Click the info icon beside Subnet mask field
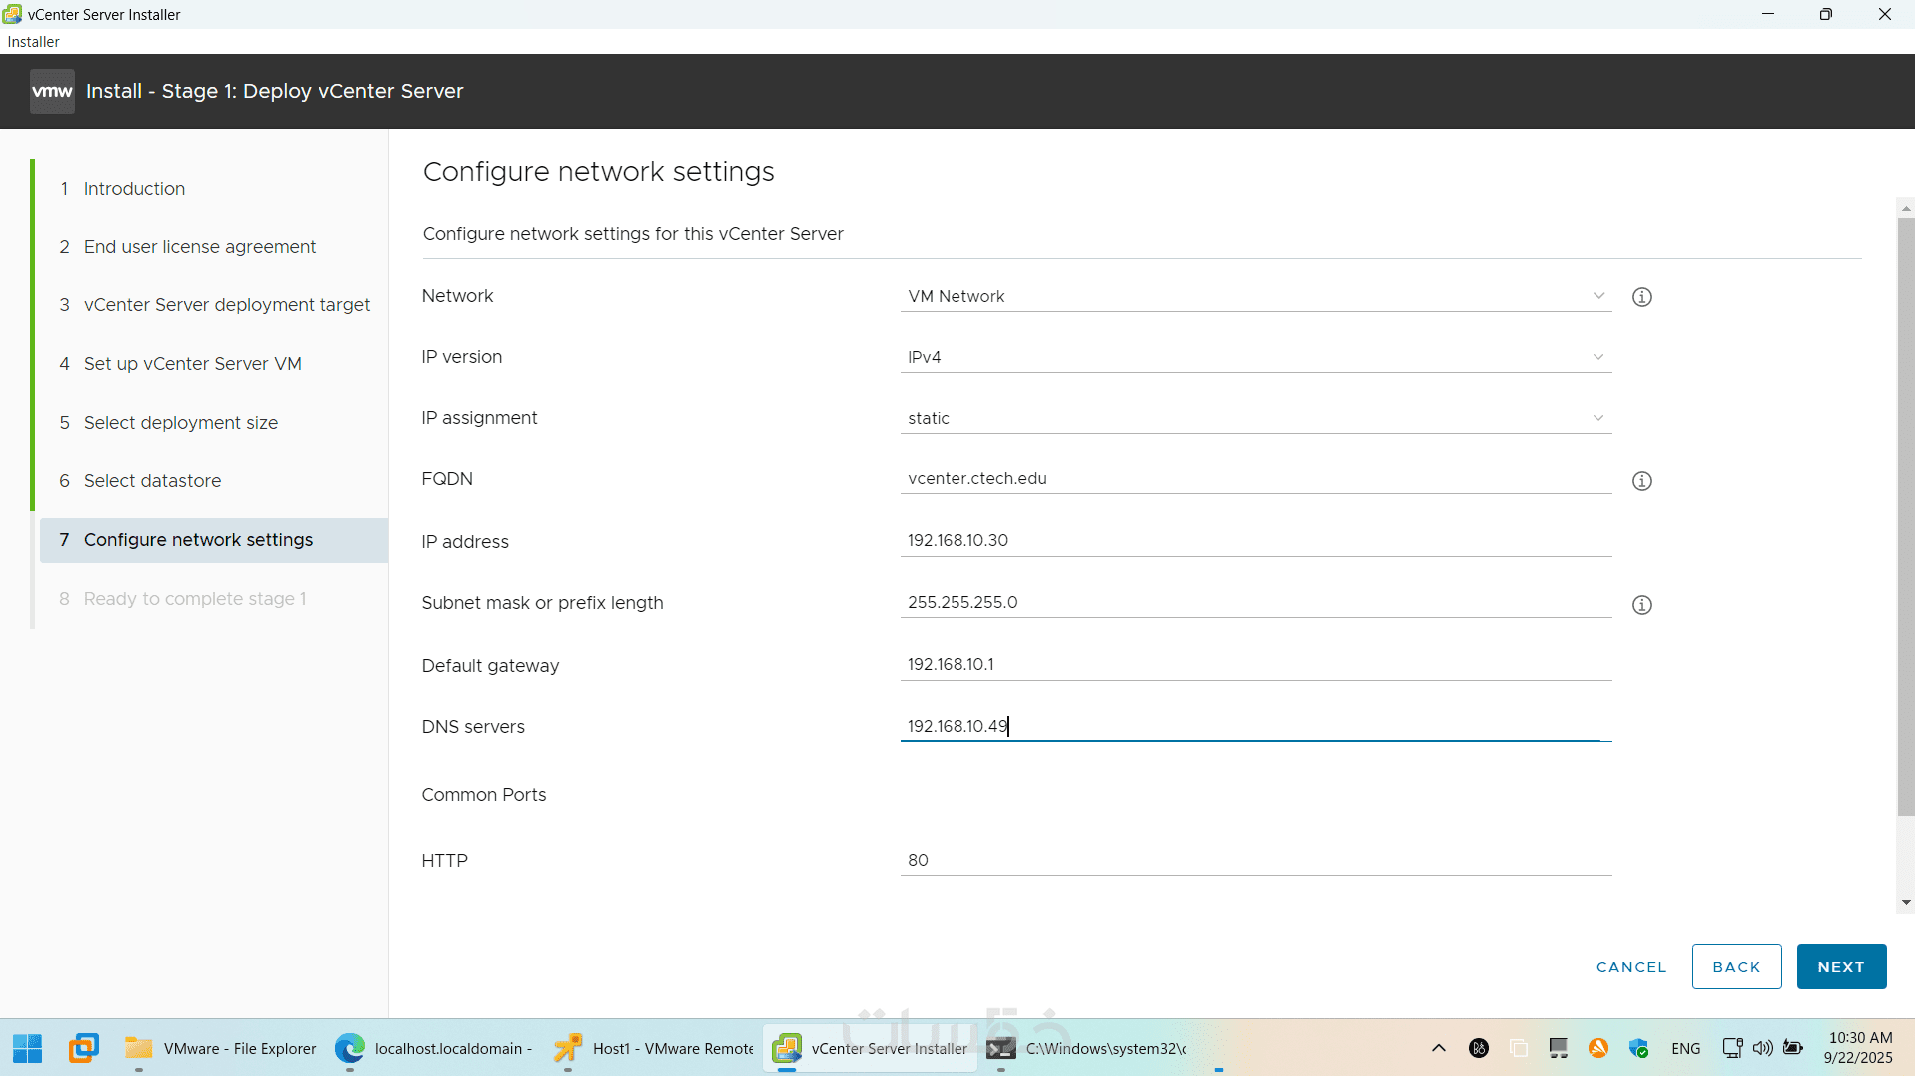The image size is (1915, 1076). click(x=1641, y=605)
